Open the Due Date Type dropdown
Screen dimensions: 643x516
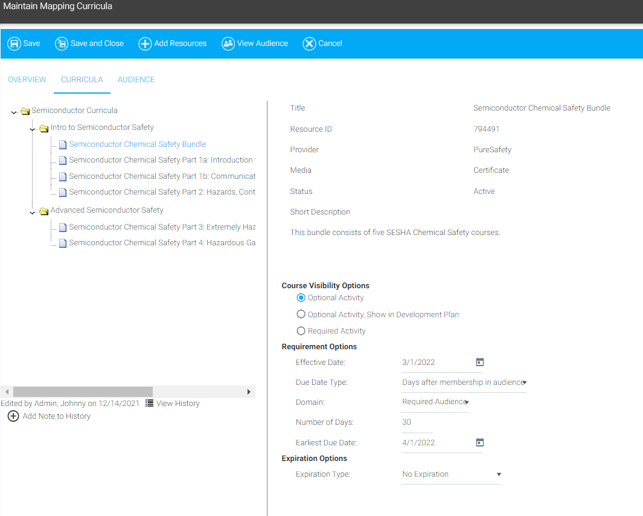[464, 382]
